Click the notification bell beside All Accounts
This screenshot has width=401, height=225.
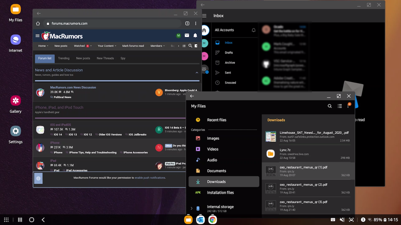[254, 30]
